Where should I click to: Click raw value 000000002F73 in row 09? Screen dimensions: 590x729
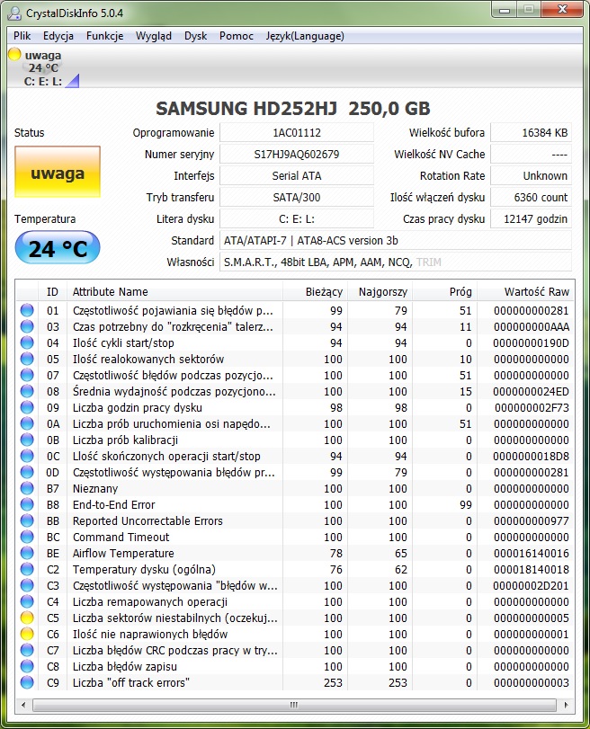click(532, 408)
